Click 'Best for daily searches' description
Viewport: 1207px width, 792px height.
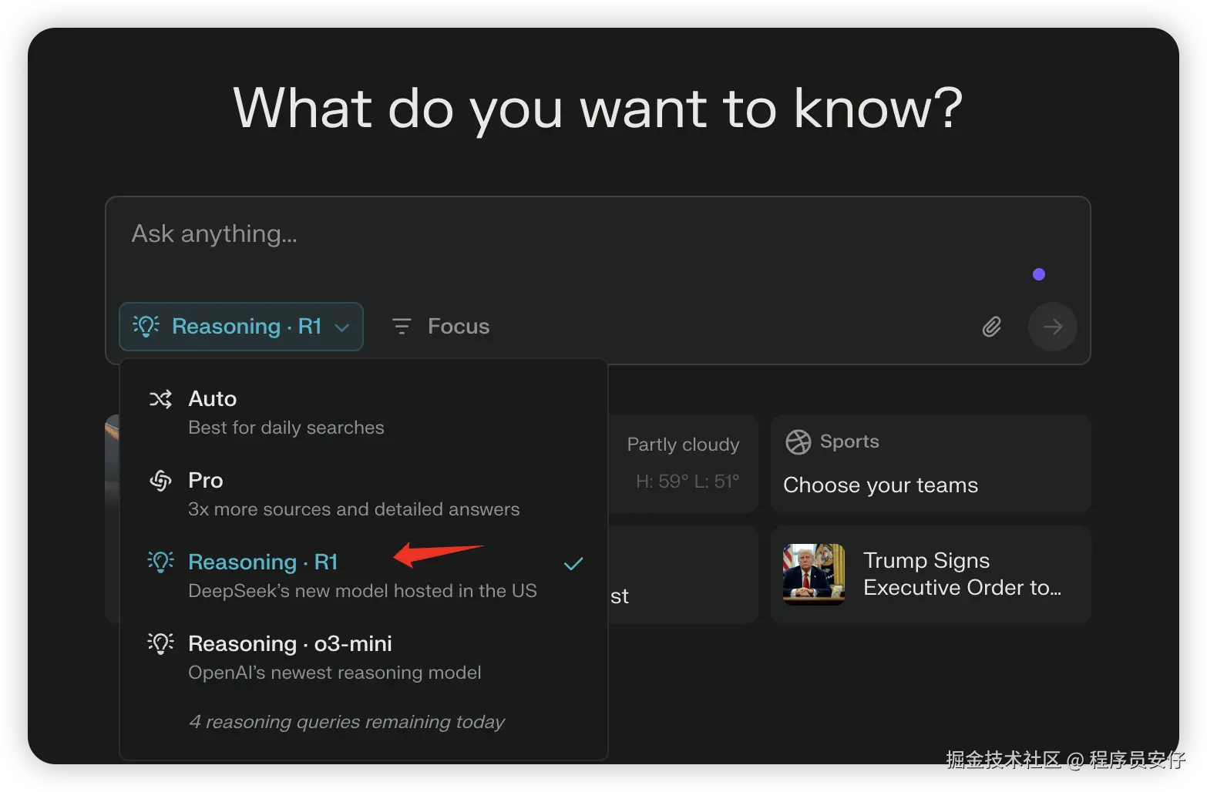point(286,428)
